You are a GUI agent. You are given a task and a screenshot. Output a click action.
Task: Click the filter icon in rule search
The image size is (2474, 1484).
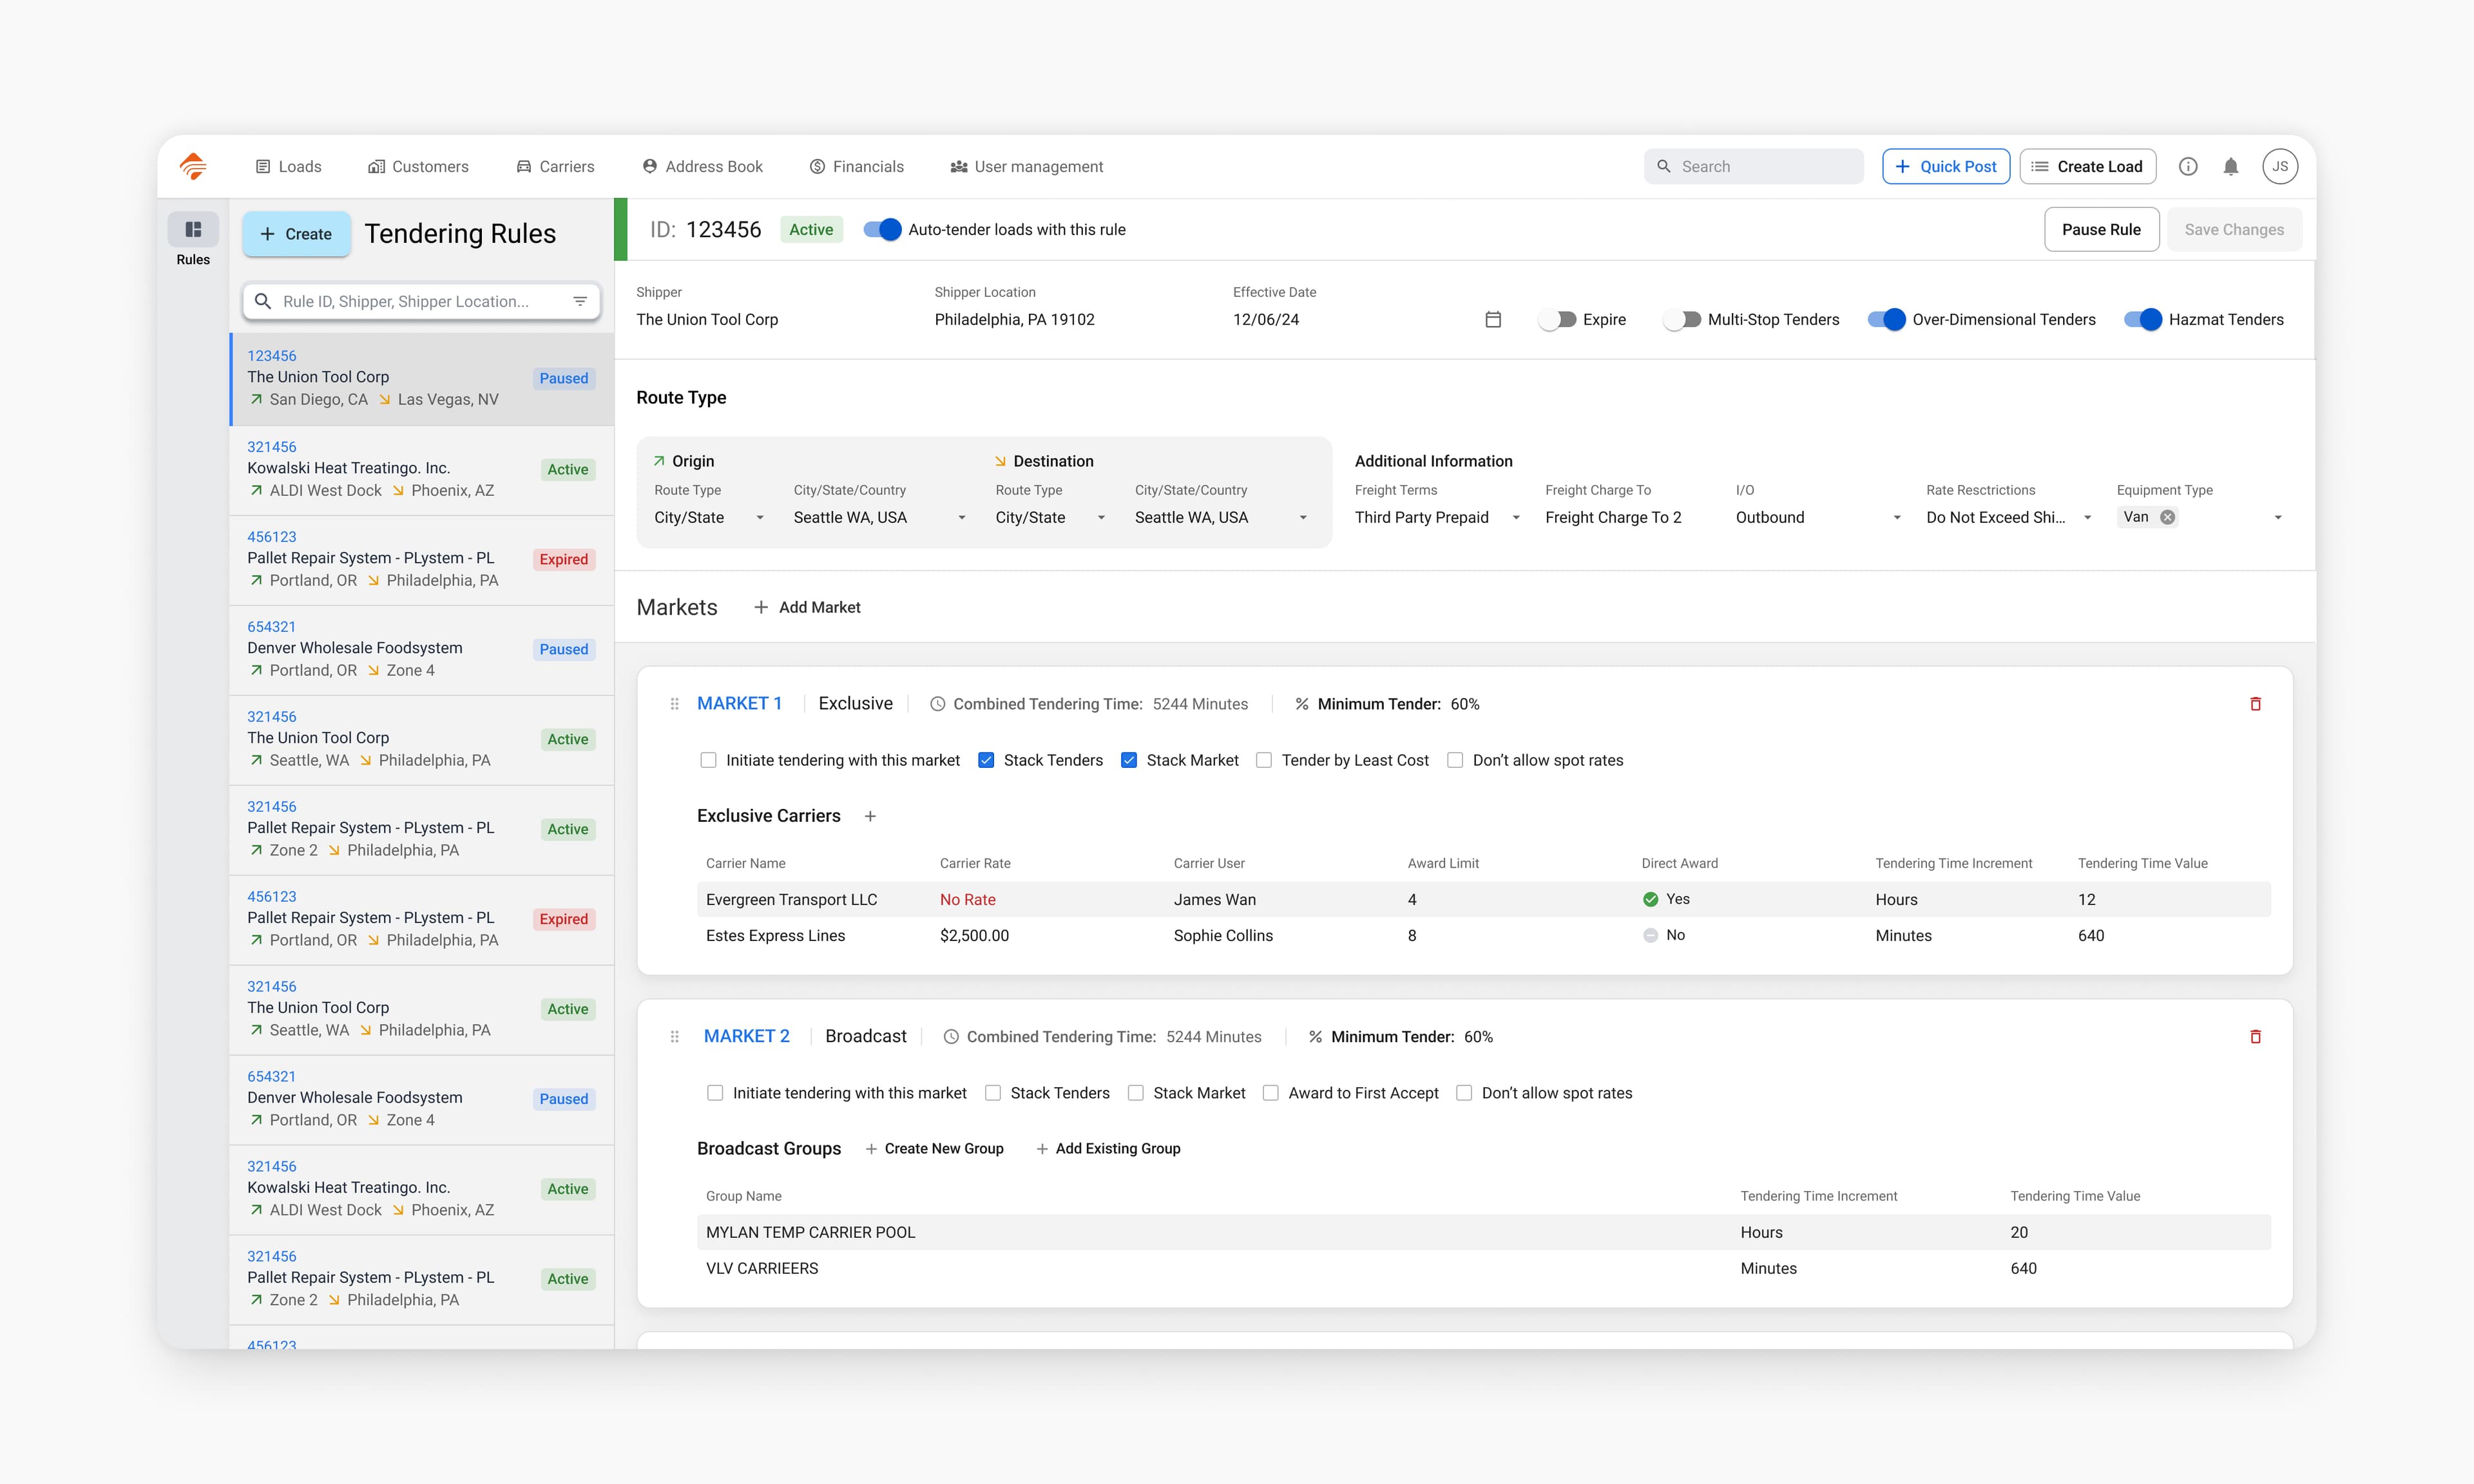click(x=580, y=301)
